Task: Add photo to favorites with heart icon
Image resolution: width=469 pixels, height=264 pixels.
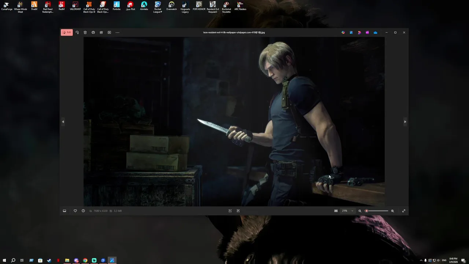Action: pyautogui.click(x=75, y=211)
